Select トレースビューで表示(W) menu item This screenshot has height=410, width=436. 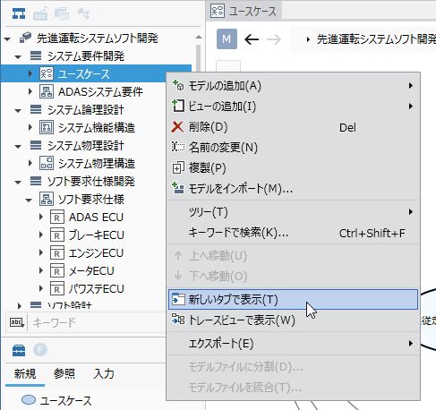[293, 320]
